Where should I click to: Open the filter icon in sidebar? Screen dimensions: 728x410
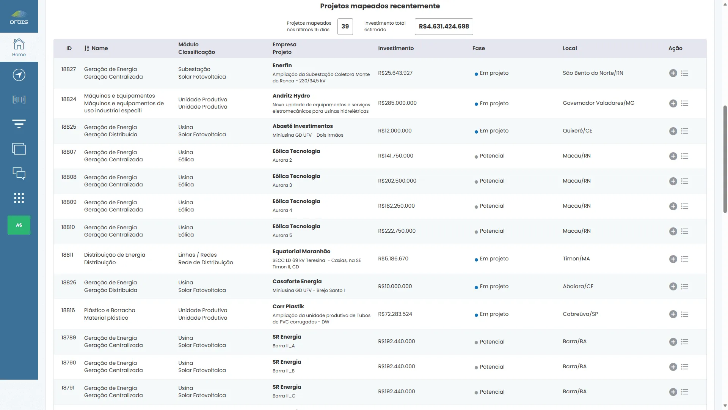pyautogui.click(x=19, y=124)
